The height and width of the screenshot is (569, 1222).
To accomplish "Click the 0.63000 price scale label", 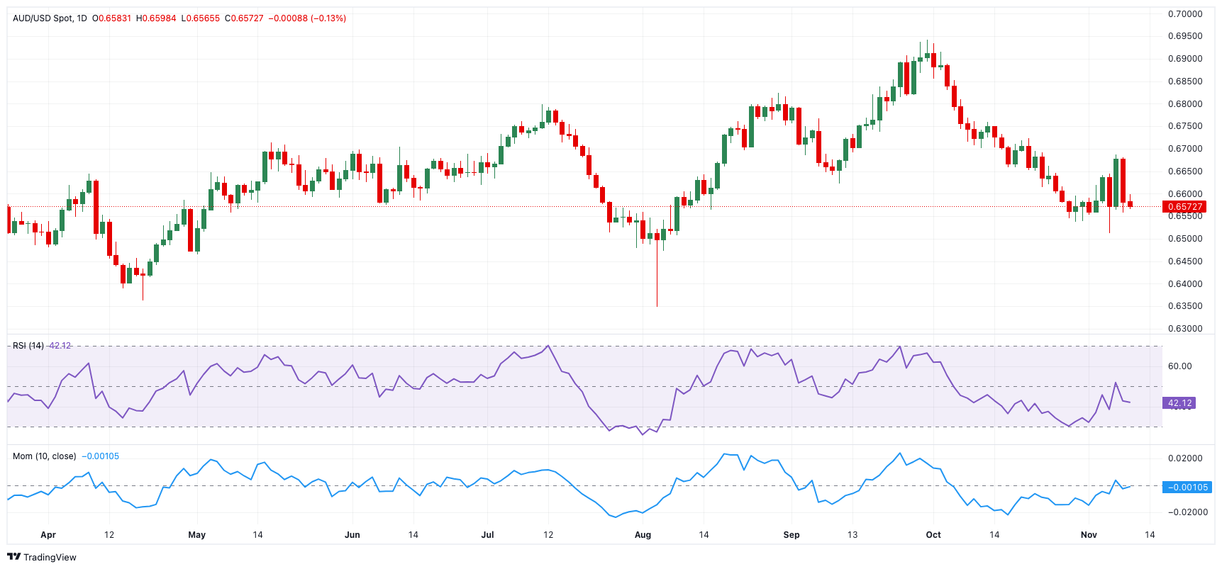I will (x=1185, y=329).
